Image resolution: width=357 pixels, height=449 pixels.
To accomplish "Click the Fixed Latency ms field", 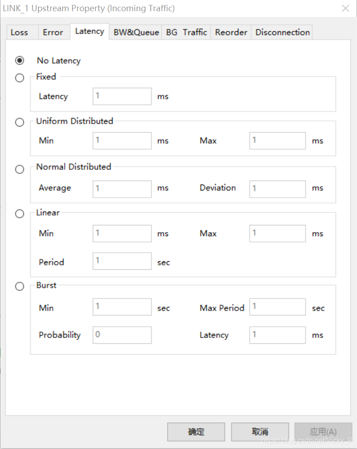I will tap(122, 96).
